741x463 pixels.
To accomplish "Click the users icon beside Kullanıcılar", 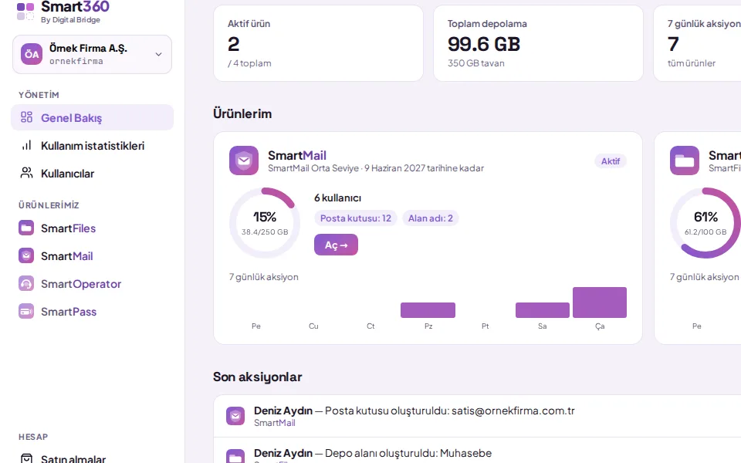I will 26,173.
